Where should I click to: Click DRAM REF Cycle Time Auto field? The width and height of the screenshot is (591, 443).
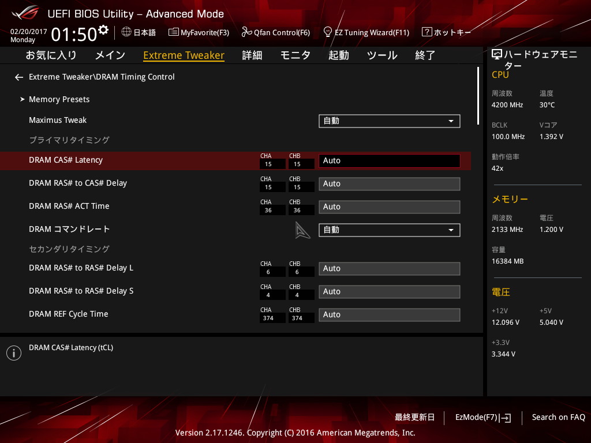pos(390,314)
